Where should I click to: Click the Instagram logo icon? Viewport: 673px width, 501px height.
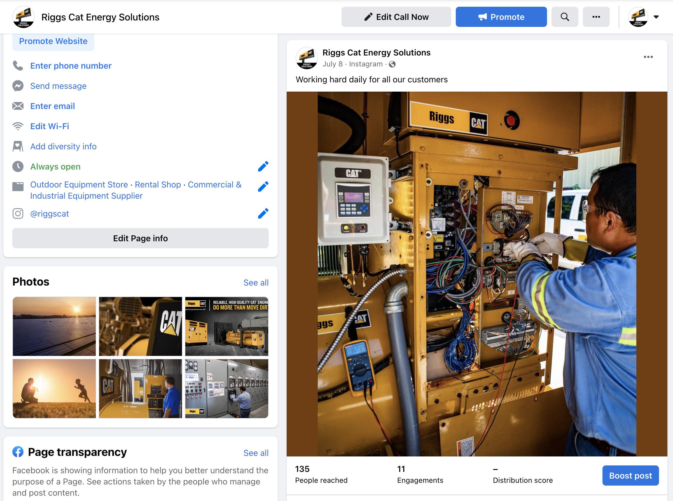[x=18, y=214]
